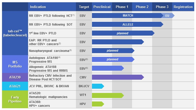Image resolution: width=196 pixels, height=110 pixels.
Task: Click the cyan BK/JCV preclinical arrow
Action: [x=98, y=86]
